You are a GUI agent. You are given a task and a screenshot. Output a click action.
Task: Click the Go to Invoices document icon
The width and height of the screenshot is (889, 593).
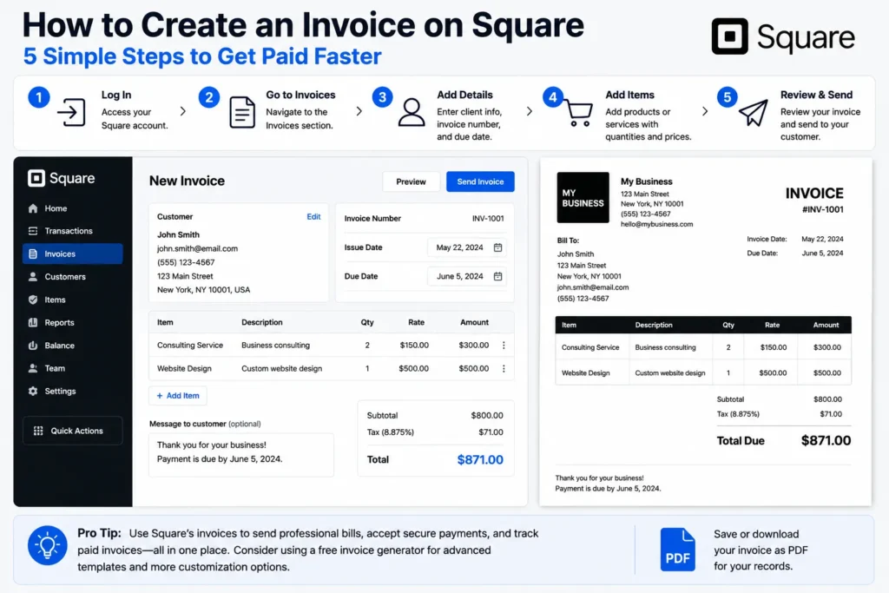tap(242, 112)
